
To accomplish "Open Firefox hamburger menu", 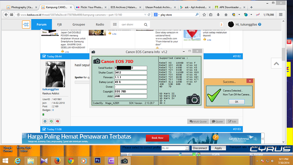I will coord(281,15).
